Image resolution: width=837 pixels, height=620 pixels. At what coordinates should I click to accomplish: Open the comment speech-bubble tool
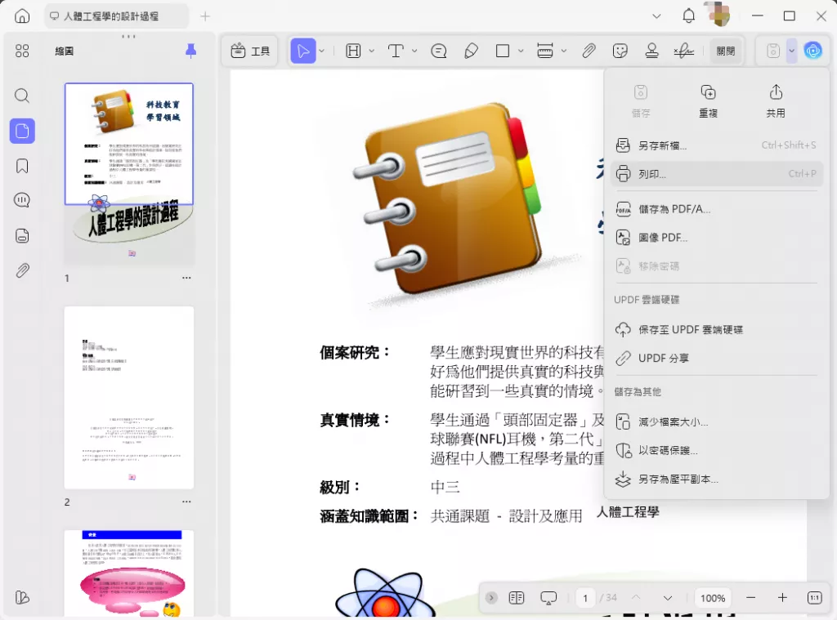[x=439, y=51]
